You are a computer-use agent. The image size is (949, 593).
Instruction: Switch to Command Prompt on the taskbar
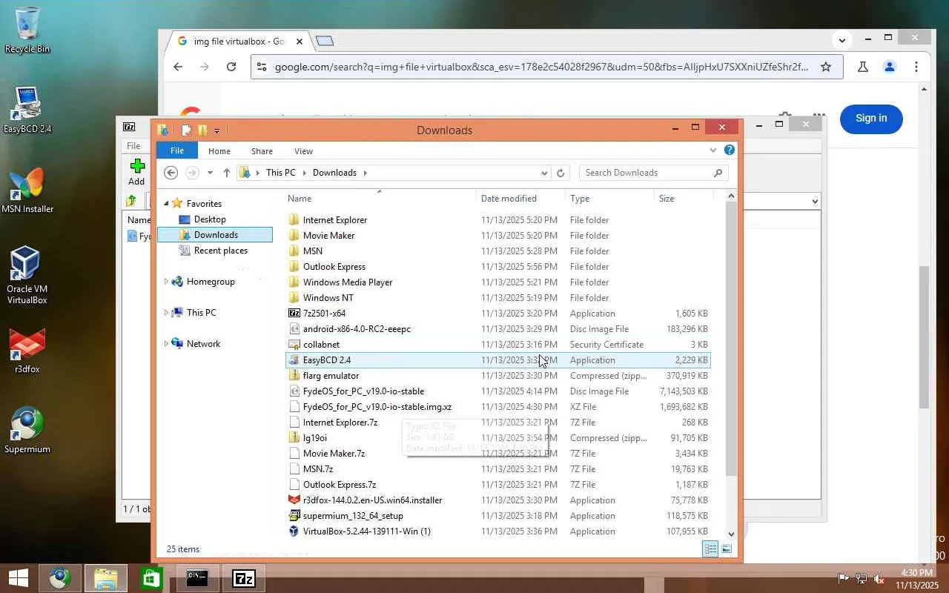click(197, 578)
